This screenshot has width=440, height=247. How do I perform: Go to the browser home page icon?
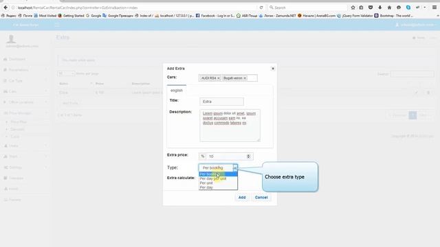(389, 8)
